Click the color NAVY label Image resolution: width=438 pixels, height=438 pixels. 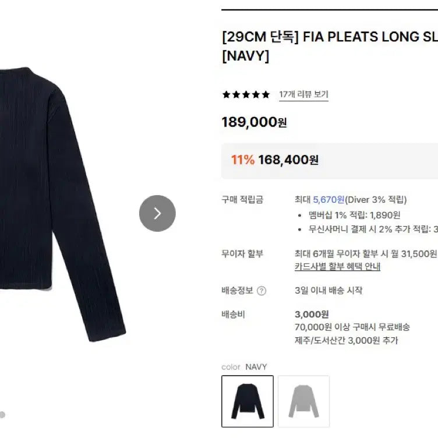[245, 367]
